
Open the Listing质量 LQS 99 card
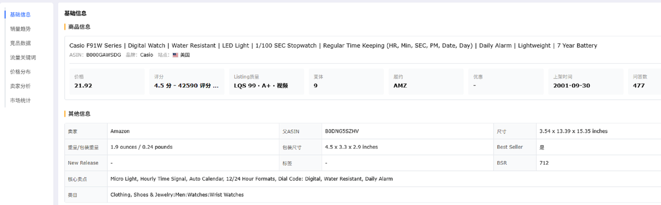(266, 81)
